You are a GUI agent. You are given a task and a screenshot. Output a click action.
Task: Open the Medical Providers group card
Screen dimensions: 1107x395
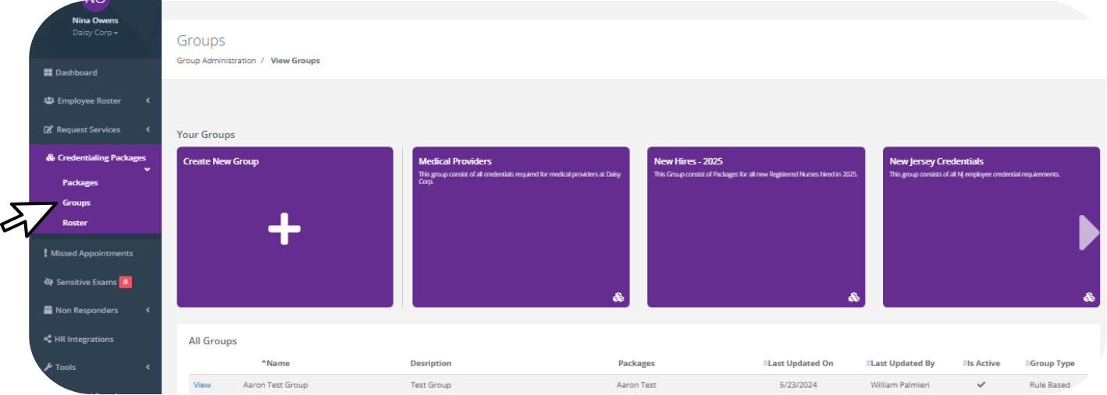tap(521, 227)
